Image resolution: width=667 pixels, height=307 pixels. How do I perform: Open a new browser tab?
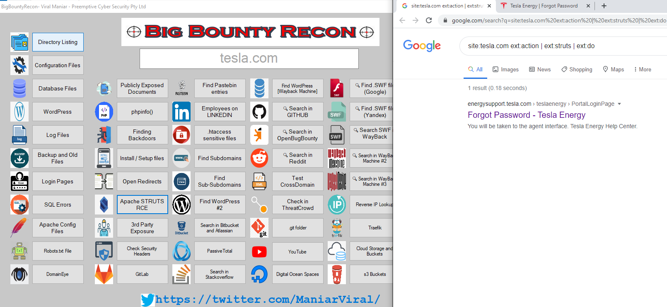pyautogui.click(x=604, y=6)
